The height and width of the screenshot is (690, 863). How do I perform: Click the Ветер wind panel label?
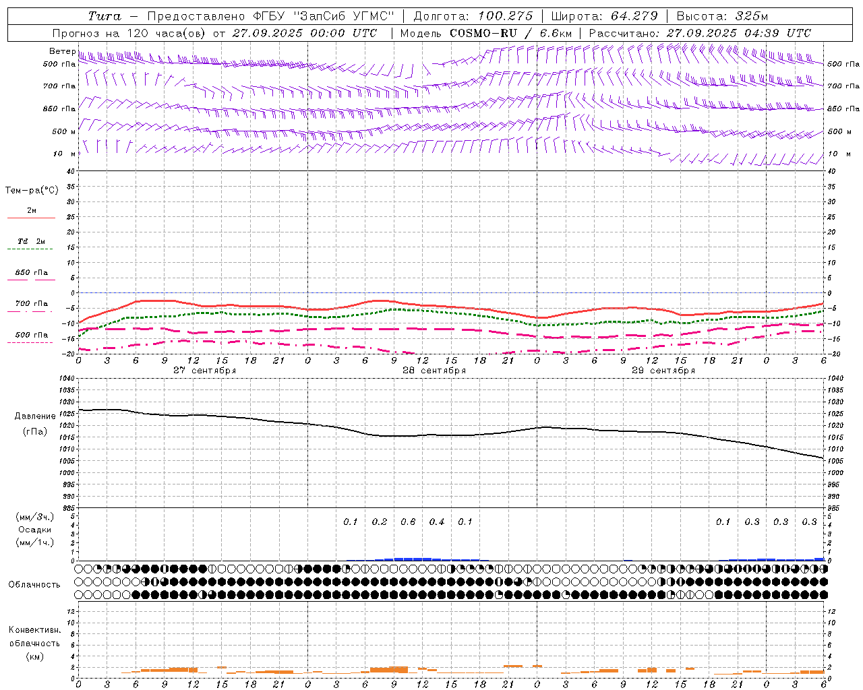click(x=62, y=51)
